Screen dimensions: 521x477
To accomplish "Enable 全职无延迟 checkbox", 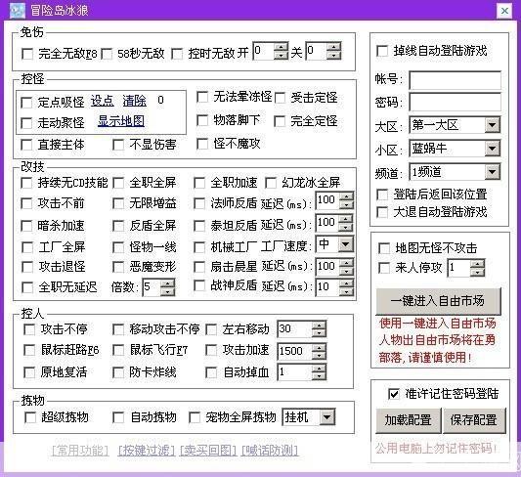I will point(27,287).
